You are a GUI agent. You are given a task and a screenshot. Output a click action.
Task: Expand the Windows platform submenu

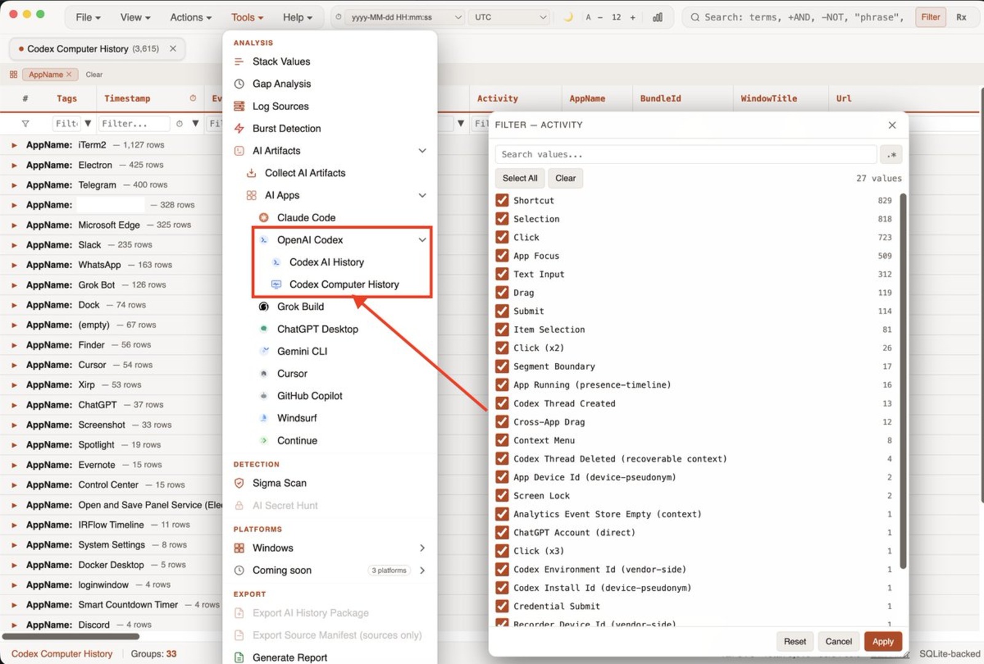coord(422,548)
